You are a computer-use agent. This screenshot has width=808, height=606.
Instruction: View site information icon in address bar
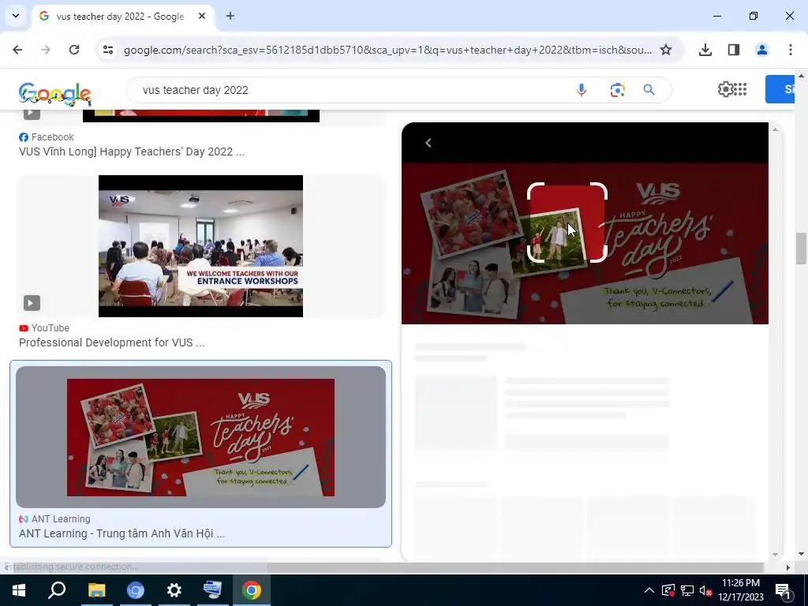[108, 50]
